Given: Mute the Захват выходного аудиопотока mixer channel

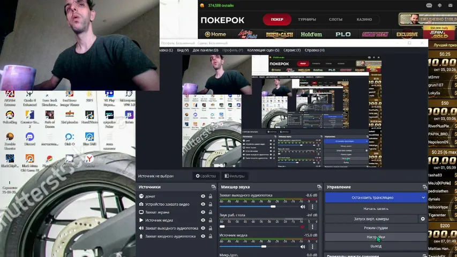Looking at the screenshot, I should point(303,207).
